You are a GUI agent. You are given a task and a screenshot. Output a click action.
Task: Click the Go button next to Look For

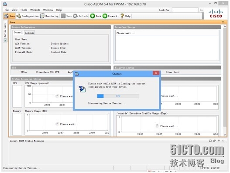pyautogui.click(x=201, y=10)
